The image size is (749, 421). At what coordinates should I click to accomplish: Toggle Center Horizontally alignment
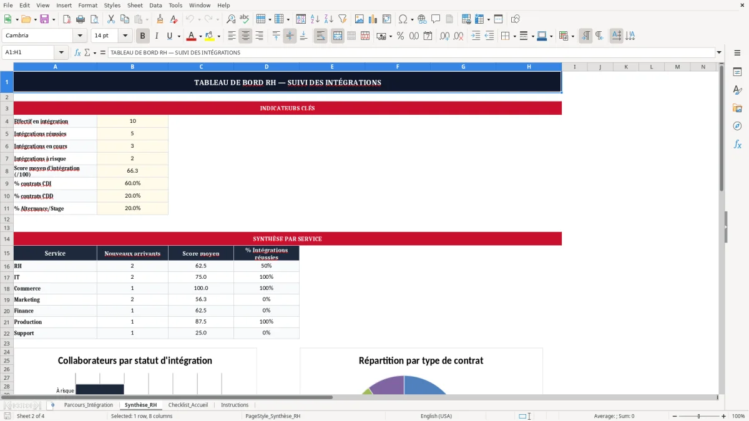(245, 36)
